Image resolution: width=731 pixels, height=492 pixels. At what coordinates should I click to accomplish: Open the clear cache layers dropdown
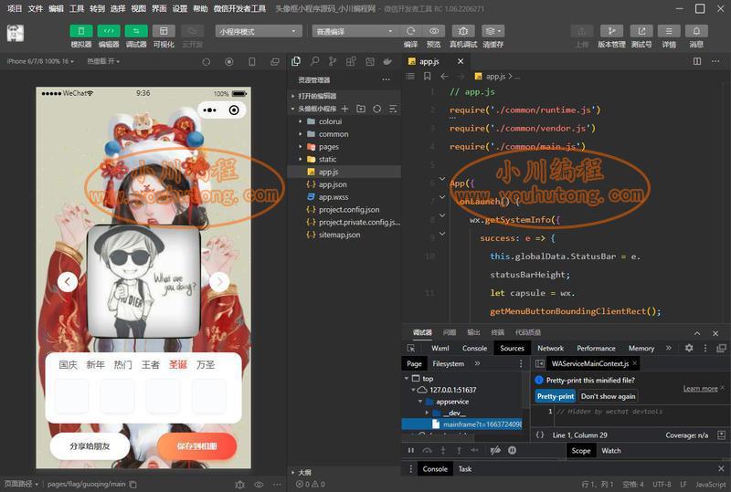click(x=493, y=31)
